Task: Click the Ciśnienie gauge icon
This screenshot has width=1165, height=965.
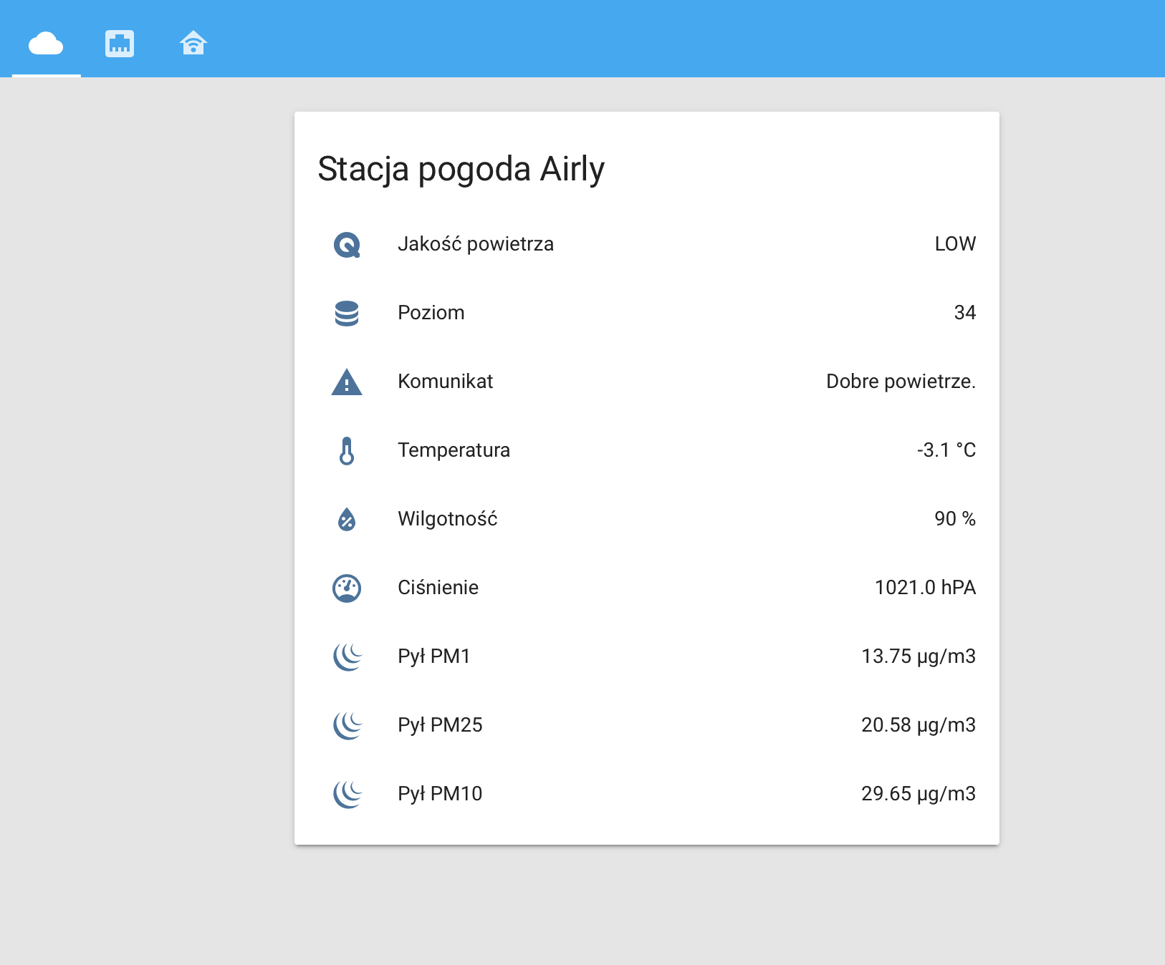Action: (347, 588)
